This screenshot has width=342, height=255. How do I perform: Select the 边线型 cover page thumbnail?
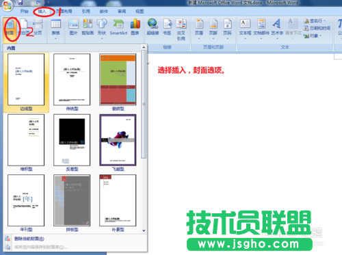(x=26, y=79)
